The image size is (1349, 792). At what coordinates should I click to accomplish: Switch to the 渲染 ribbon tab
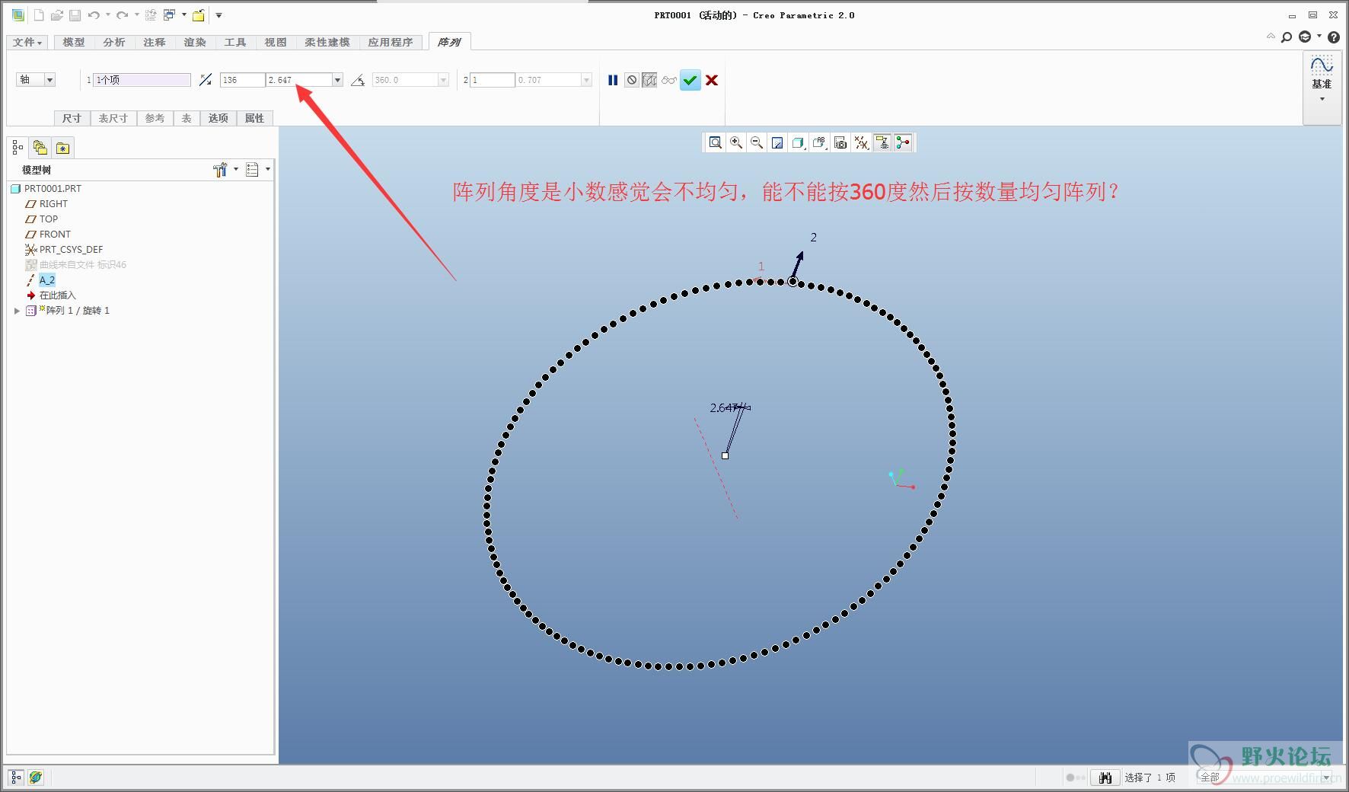coord(195,43)
